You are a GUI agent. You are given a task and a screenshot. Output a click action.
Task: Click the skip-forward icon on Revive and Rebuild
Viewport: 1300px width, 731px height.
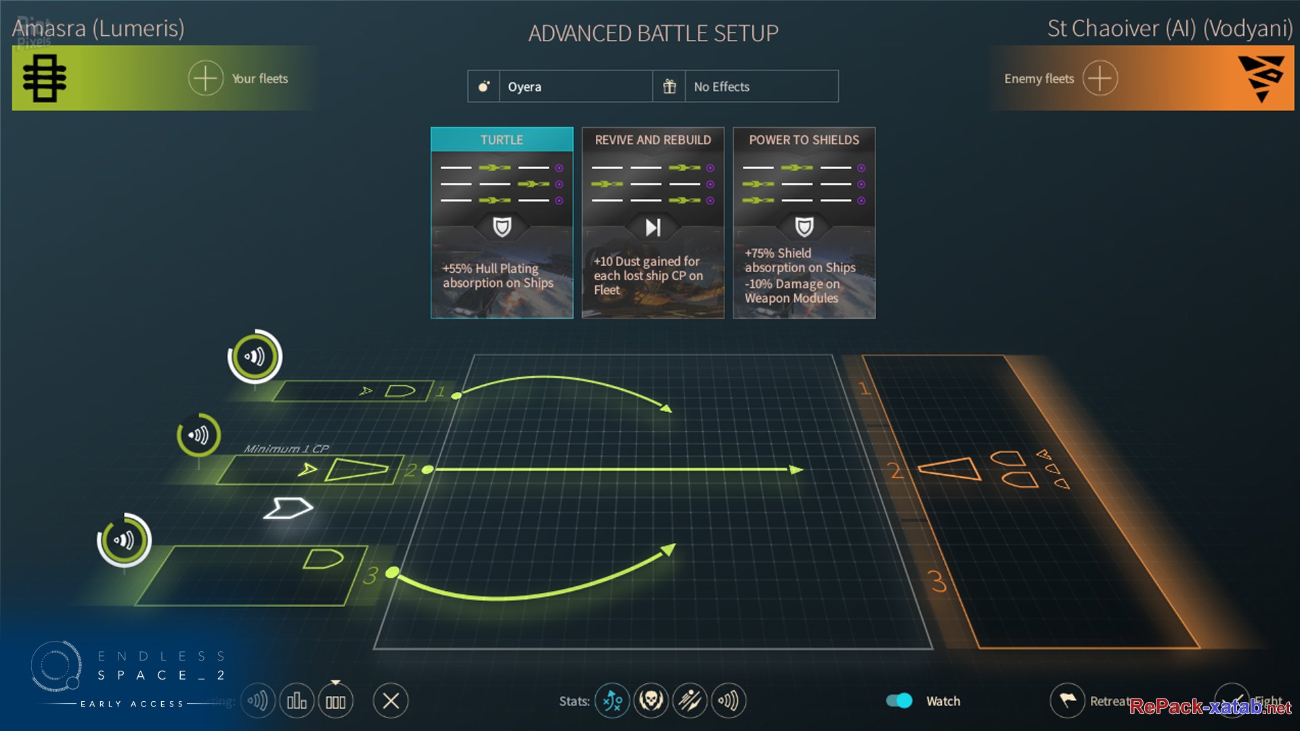click(x=653, y=227)
